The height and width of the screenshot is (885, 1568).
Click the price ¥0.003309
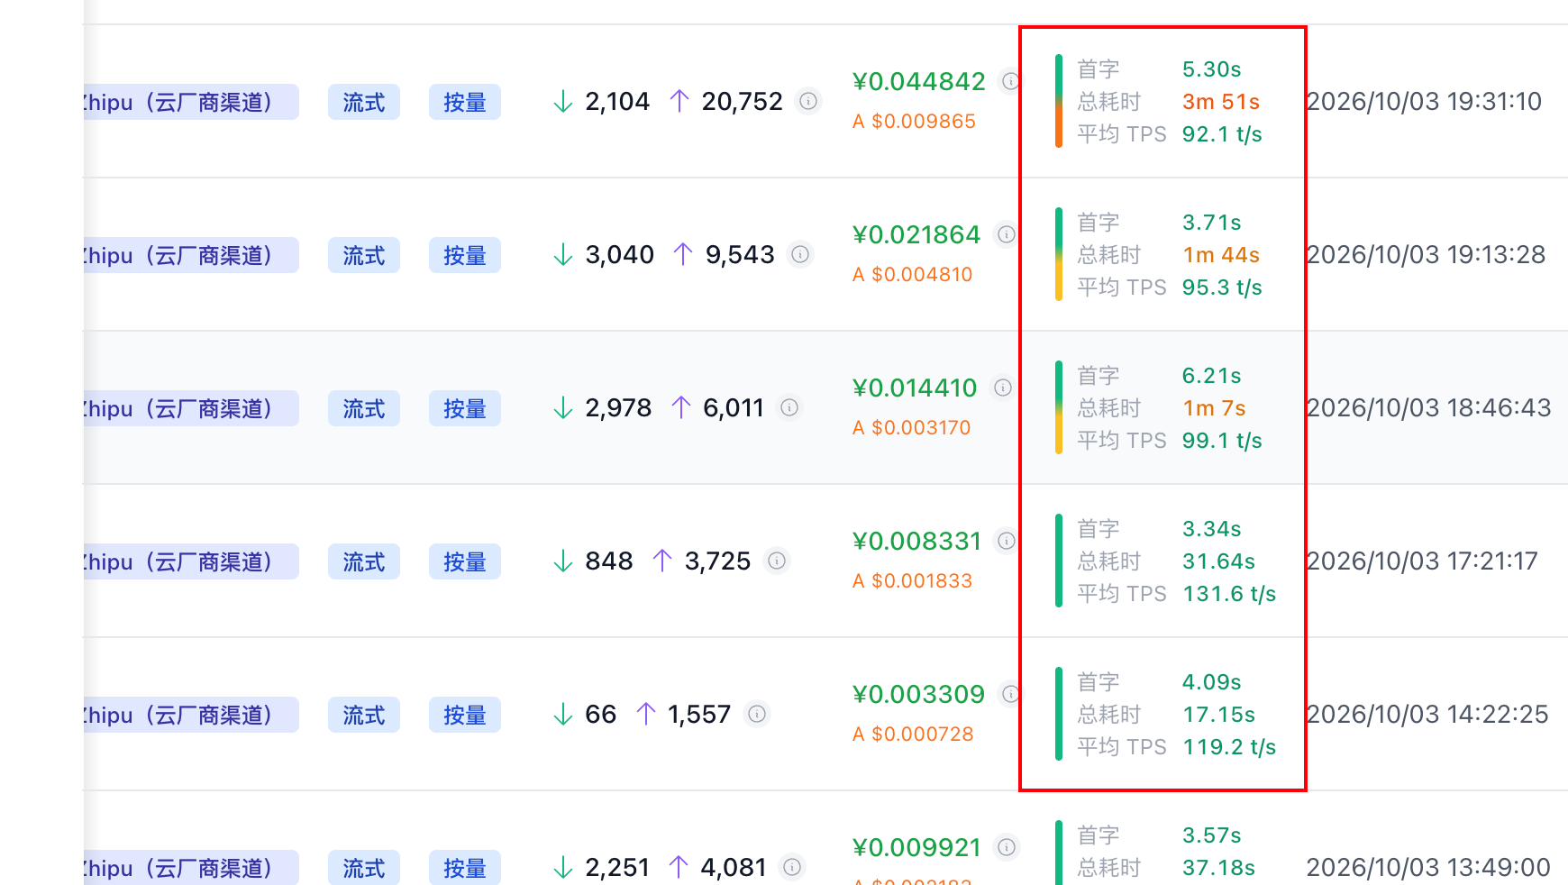(919, 694)
